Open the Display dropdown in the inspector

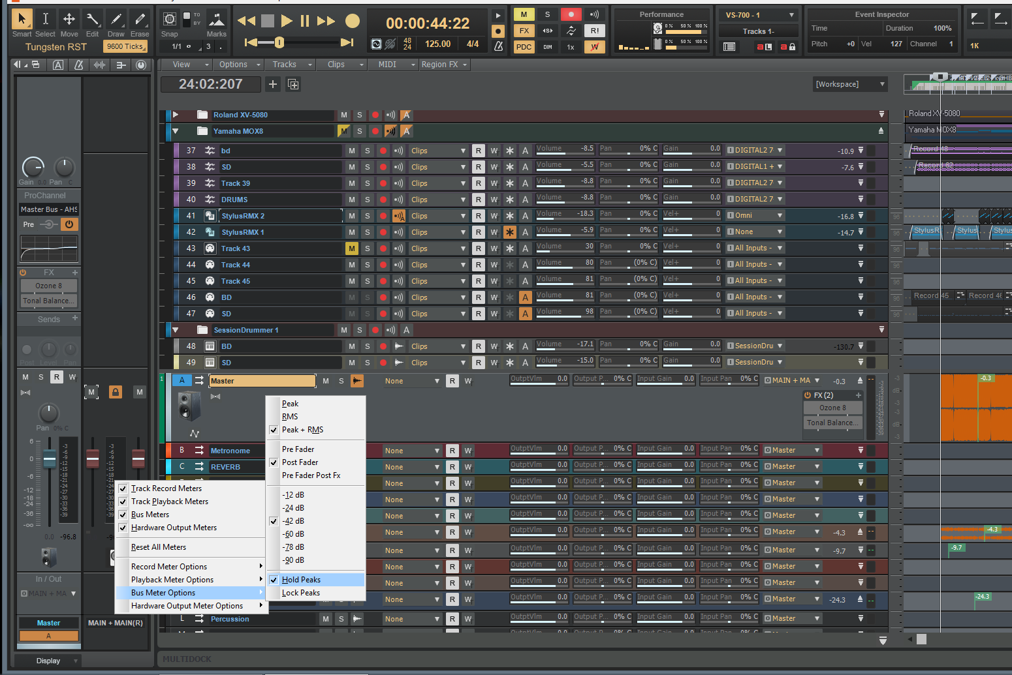(x=48, y=661)
